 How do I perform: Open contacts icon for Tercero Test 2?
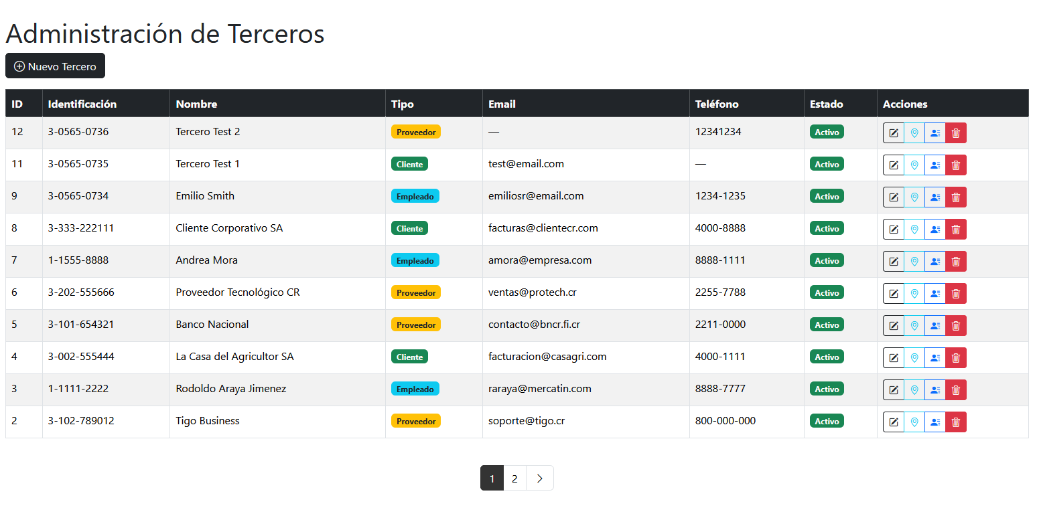tap(935, 133)
